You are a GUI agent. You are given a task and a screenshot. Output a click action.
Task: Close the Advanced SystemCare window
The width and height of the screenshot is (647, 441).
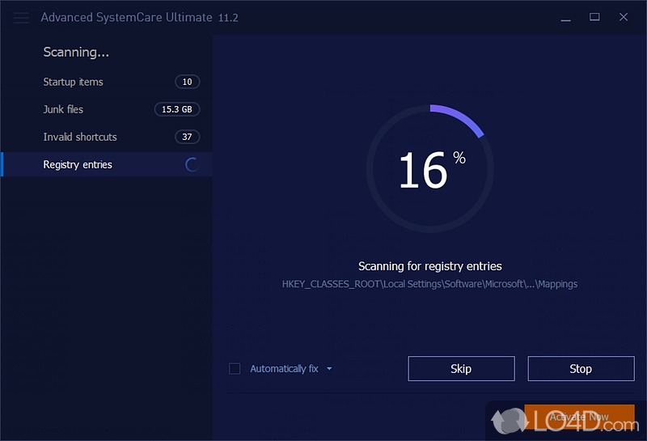coord(624,17)
